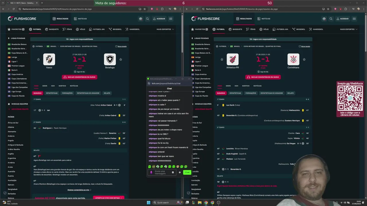Open Premier League in left pinned leagues
This screenshot has height=206, width=367.
[18, 66]
